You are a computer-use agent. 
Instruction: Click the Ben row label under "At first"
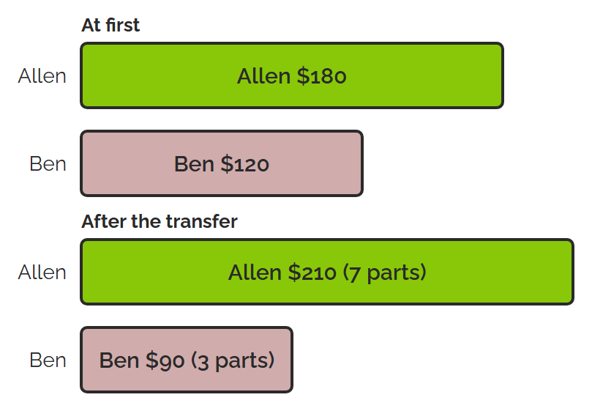point(48,163)
